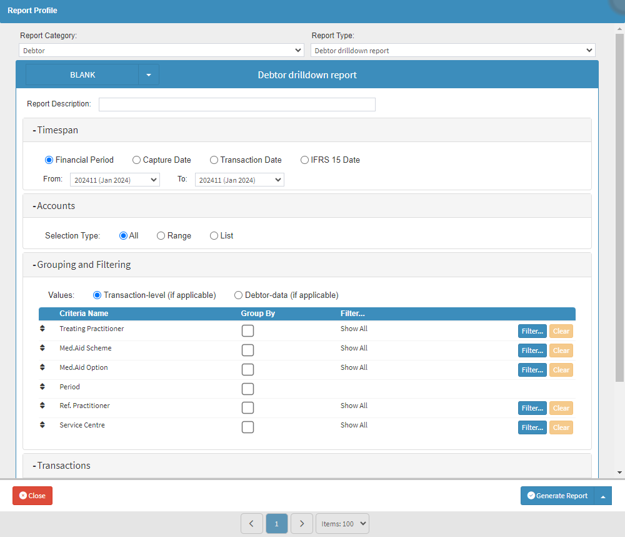Click the sort handle beside Ref. Practitioner
The width and height of the screenshot is (625, 537).
(42, 406)
